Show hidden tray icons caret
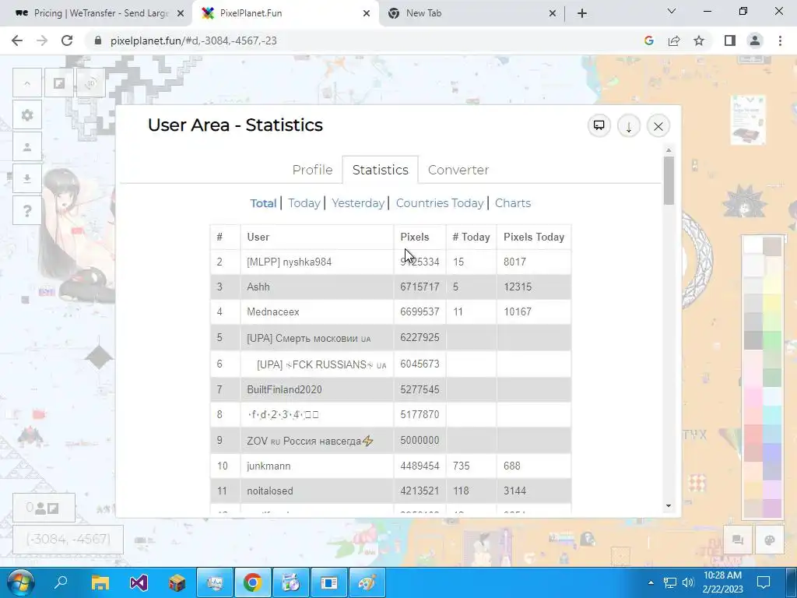797x598 pixels. 651,582
